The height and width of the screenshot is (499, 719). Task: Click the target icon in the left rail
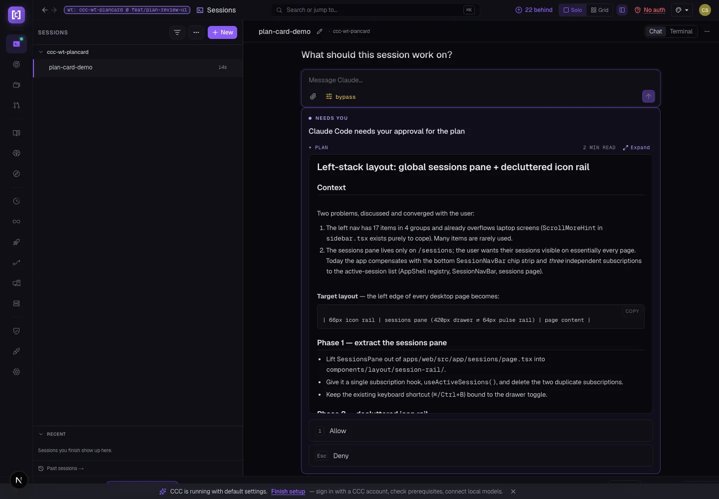[16, 64]
